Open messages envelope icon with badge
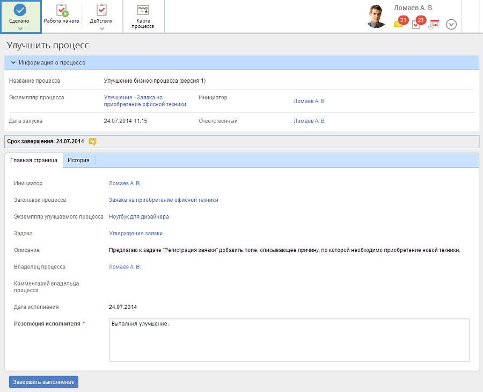 pos(399,23)
